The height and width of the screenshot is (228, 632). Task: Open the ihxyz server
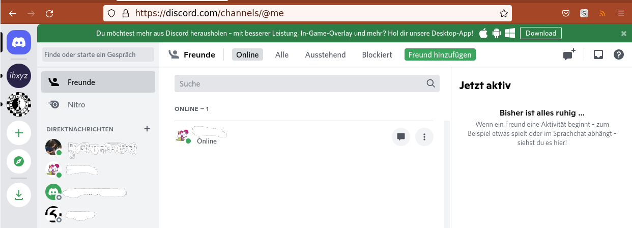(x=19, y=76)
